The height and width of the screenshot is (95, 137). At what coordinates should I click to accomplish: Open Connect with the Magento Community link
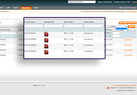[124, 85]
